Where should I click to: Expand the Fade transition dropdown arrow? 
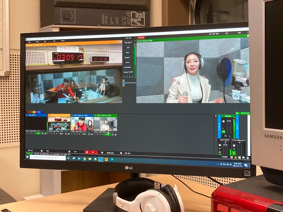(133, 52)
